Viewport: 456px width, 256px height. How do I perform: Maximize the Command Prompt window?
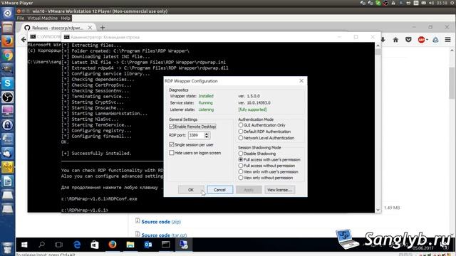click(x=356, y=37)
